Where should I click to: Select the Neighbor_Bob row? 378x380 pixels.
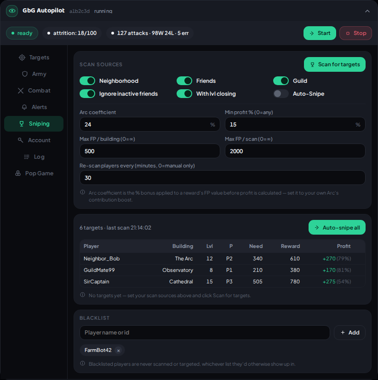[x=222, y=259]
